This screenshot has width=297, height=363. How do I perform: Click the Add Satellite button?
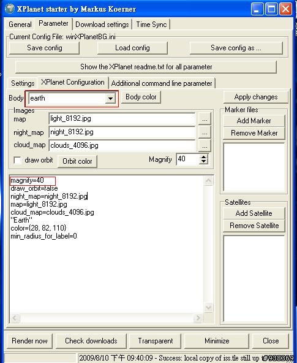click(x=254, y=213)
